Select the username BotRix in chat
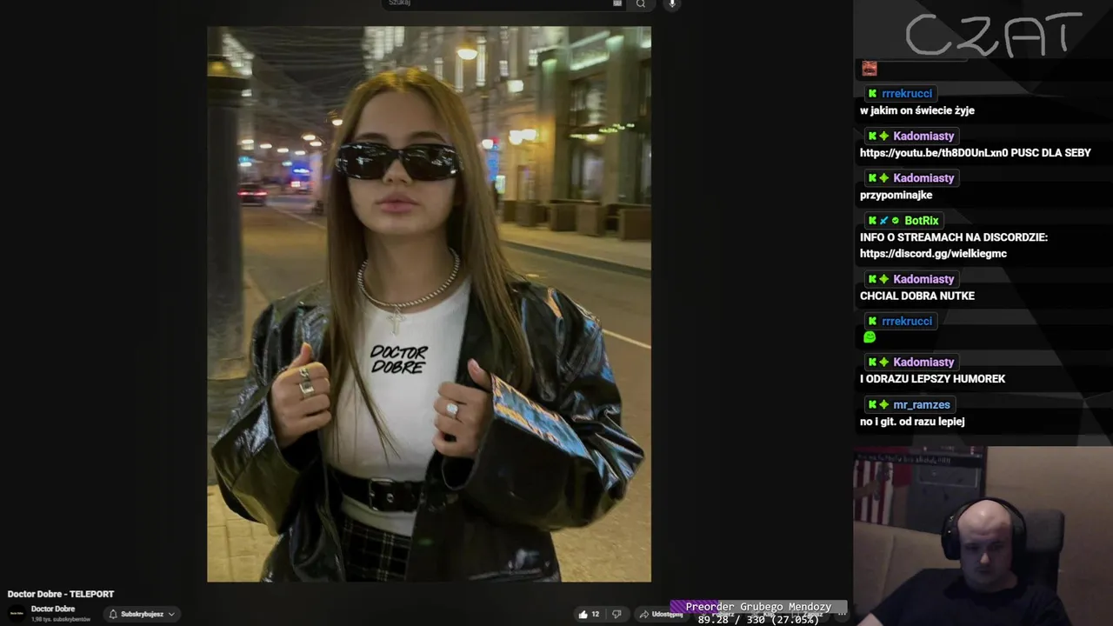The image size is (1113, 626). (921, 221)
